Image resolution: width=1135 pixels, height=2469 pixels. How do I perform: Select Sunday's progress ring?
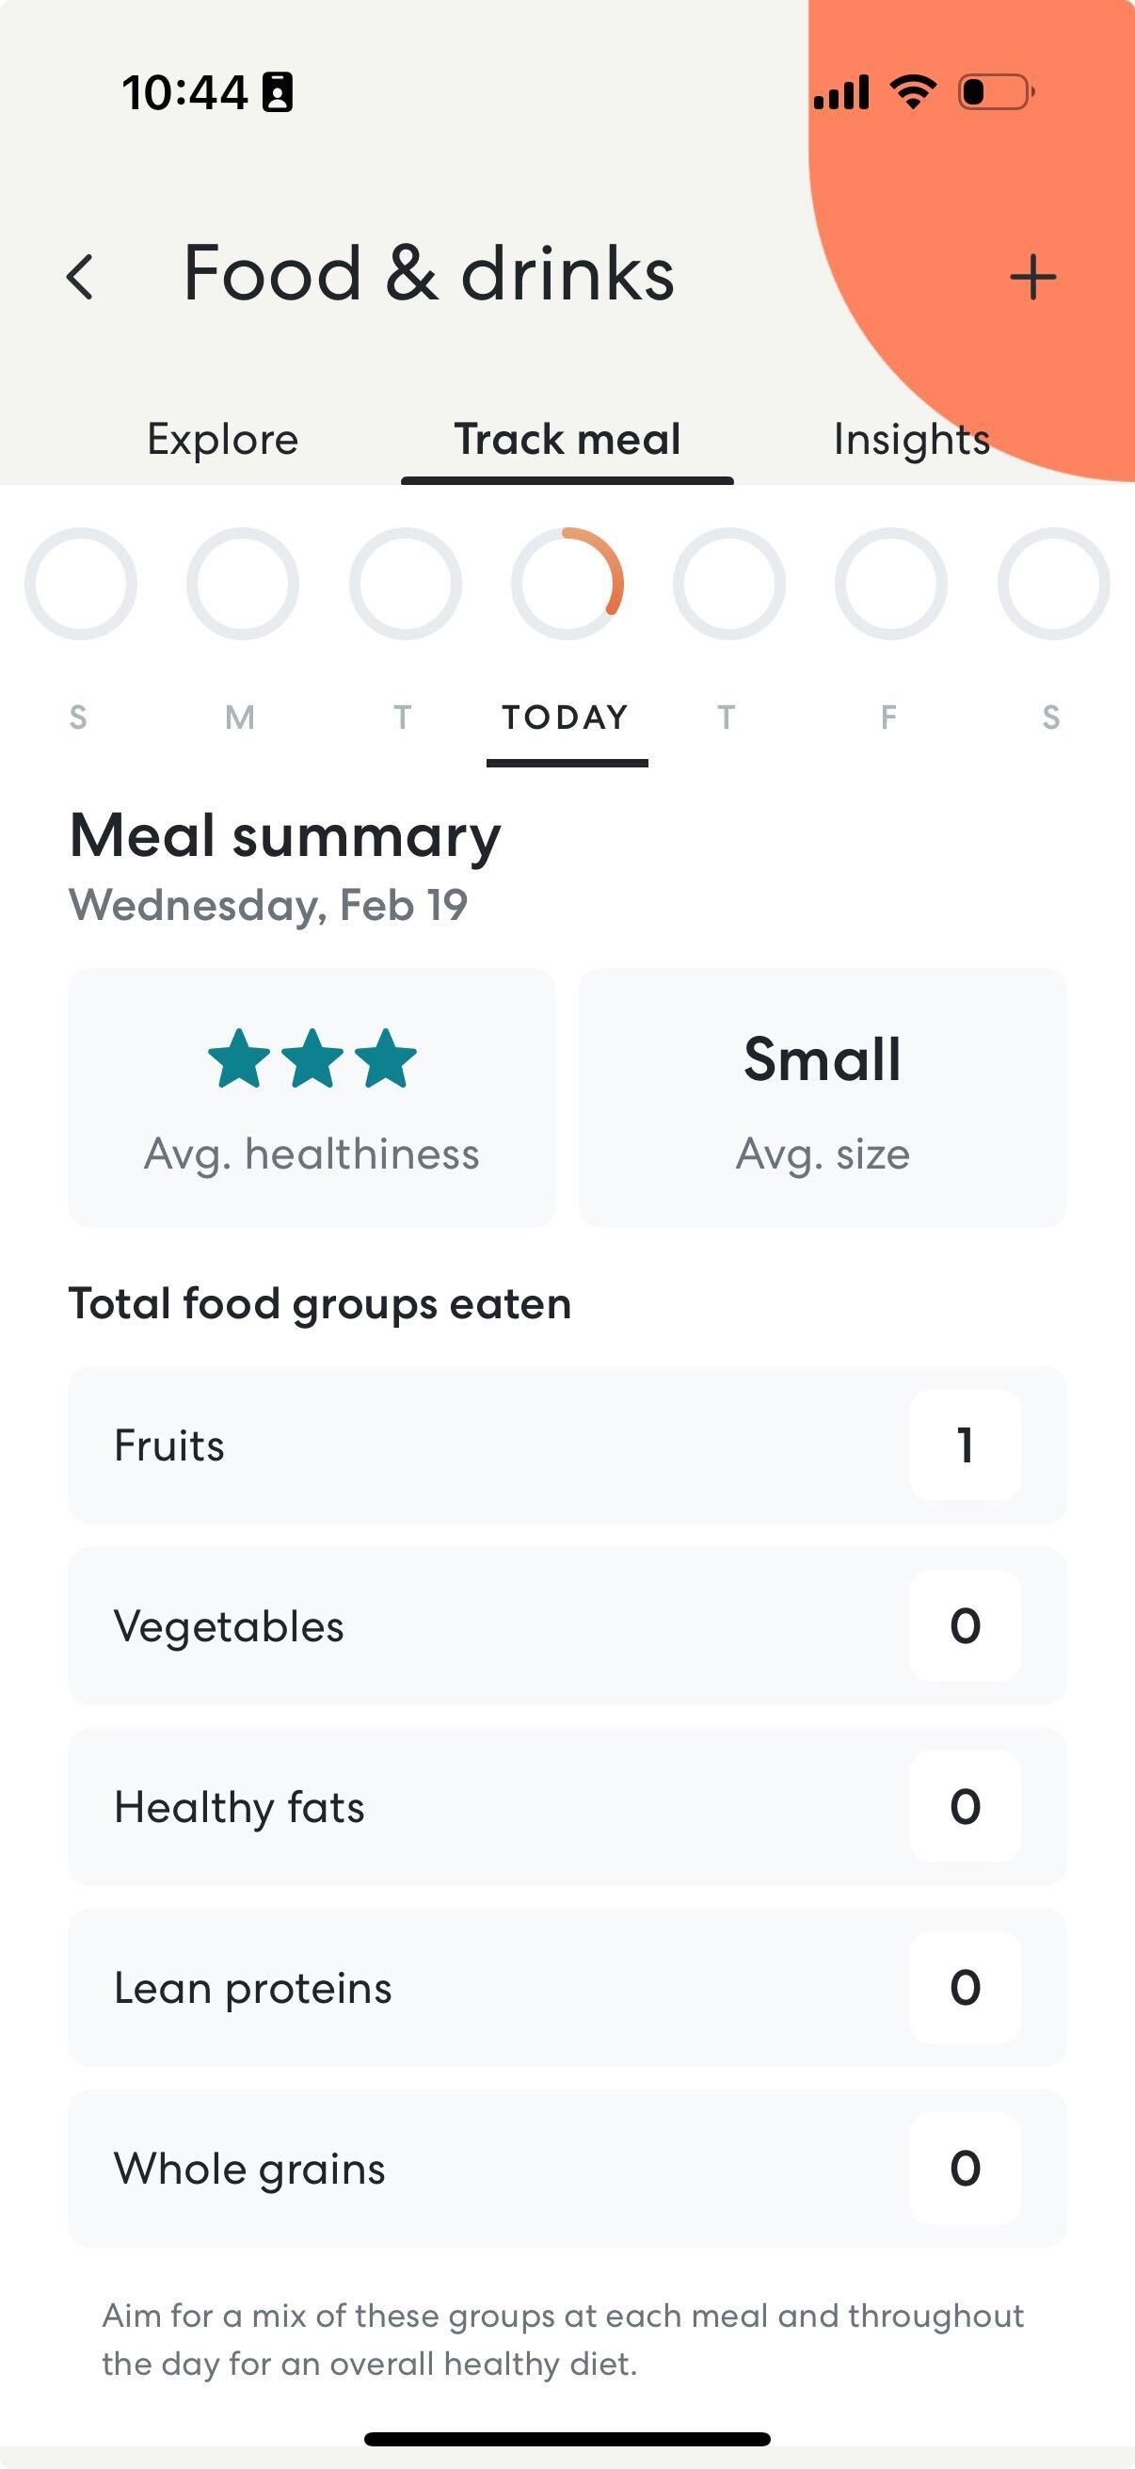(80, 583)
